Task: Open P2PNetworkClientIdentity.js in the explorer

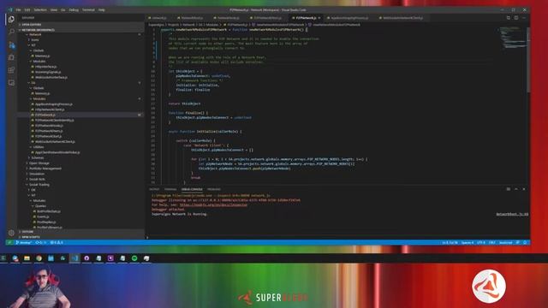Action: (55, 120)
